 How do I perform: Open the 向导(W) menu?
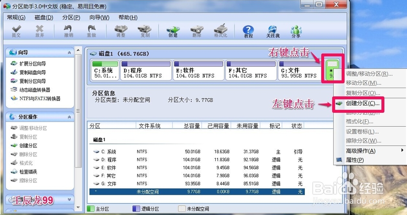tap(99, 17)
